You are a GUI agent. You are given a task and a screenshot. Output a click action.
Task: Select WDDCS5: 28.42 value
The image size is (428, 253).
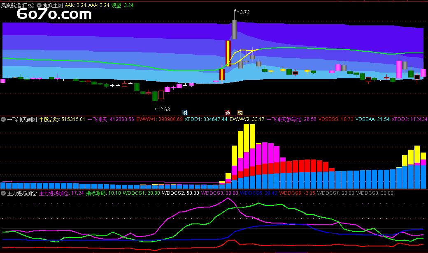[x=259, y=193]
